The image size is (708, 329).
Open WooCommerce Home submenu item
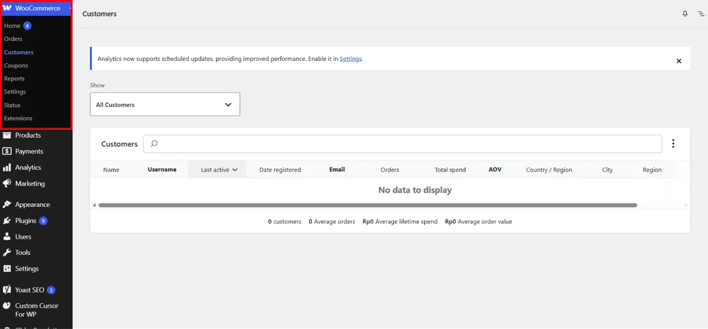point(12,26)
